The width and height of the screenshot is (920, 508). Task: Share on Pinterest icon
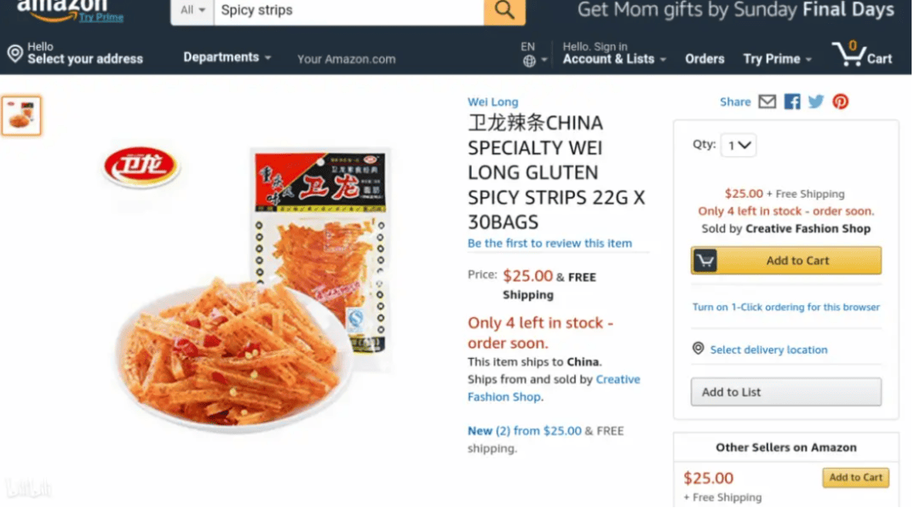[840, 101]
